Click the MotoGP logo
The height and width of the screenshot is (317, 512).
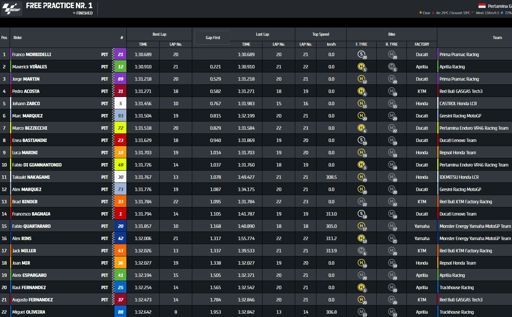[12, 9]
